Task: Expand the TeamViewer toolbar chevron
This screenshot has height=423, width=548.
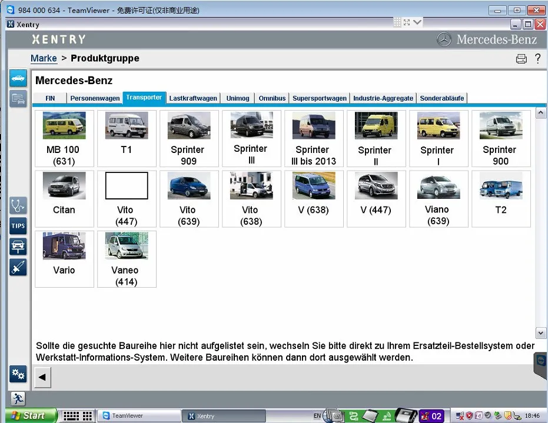Action: [x=417, y=22]
